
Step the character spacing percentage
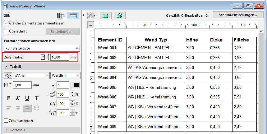click(x=72, y=113)
